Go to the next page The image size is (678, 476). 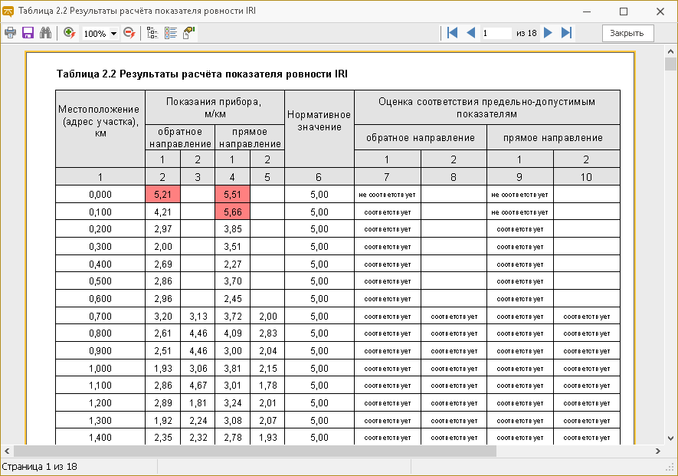point(548,33)
